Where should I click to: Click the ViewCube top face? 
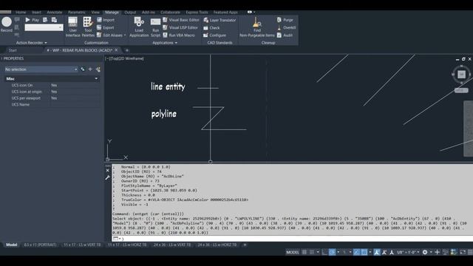tap(461, 74)
